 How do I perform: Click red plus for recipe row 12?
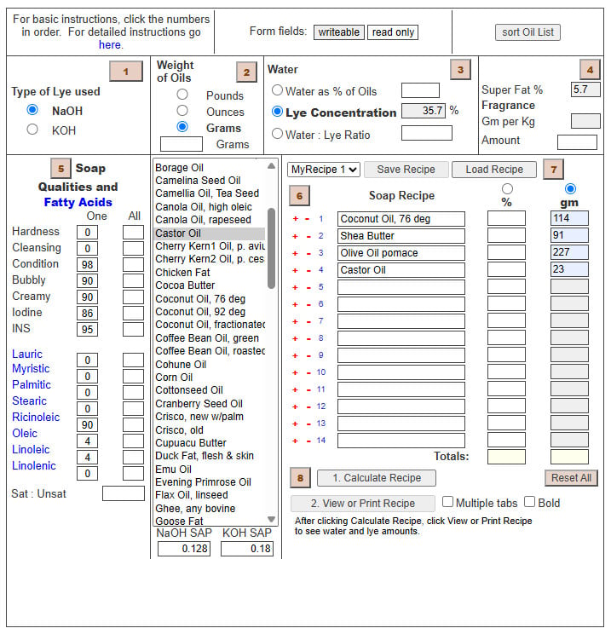pos(295,406)
